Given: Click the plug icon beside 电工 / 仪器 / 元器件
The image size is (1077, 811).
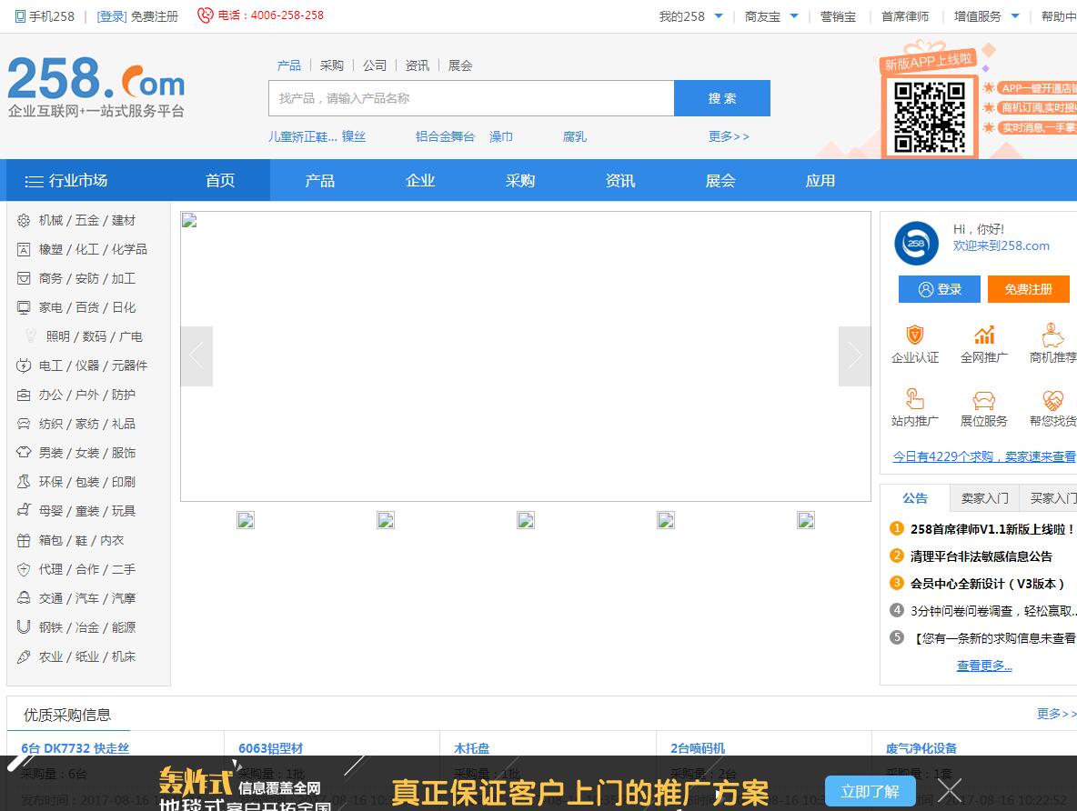Looking at the screenshot, I should pos(24,365).
